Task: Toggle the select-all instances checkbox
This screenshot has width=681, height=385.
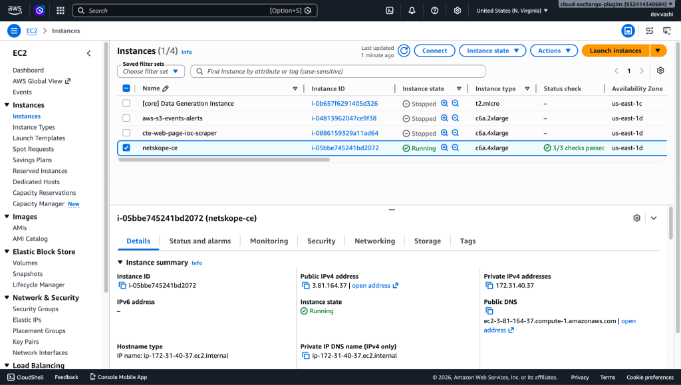Action: (126, 88)
